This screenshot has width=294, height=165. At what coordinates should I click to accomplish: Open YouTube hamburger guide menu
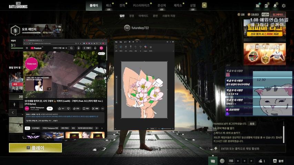point(27,48)
